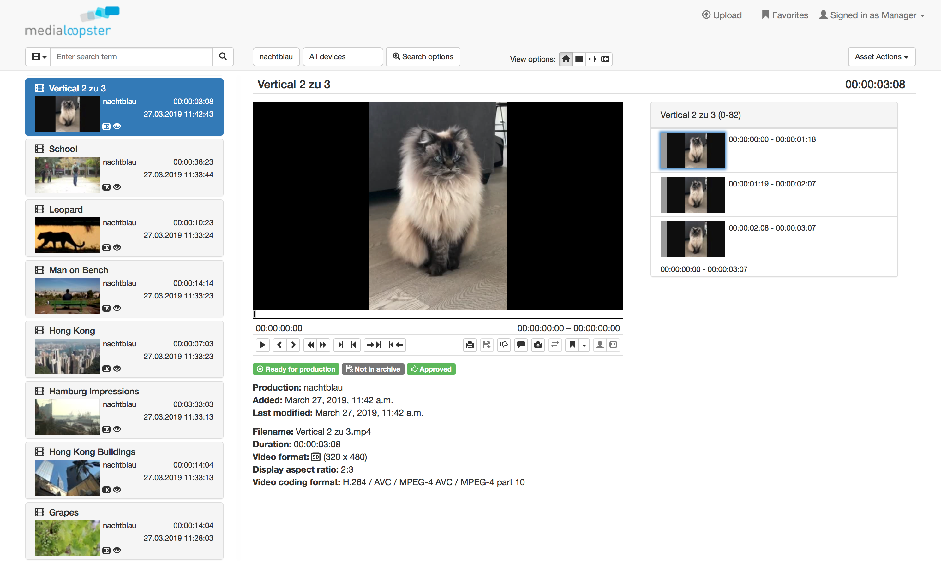Open the Signed in as Manager menu
941x566 pixels.
point(872,15)
